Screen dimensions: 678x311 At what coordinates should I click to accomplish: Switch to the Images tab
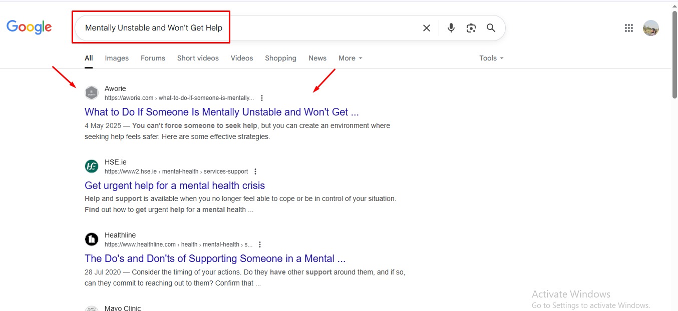pyautogui.click(x=117, y=58)
